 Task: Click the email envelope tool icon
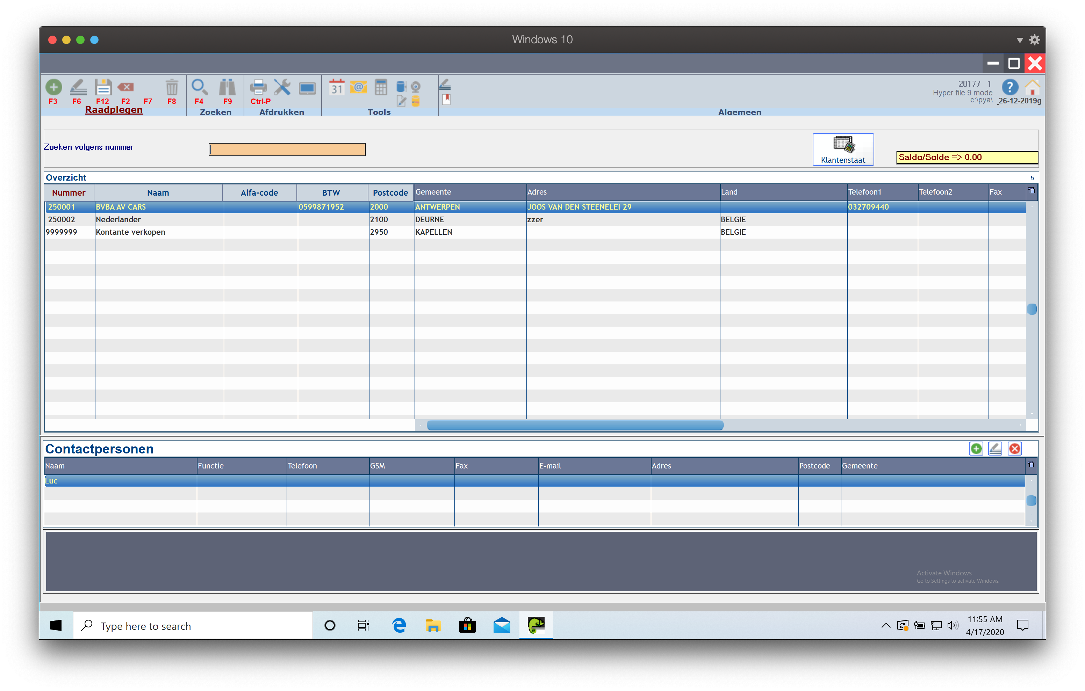359,87
